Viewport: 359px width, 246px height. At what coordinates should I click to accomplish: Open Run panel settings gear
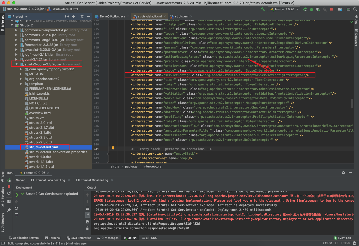344,173
